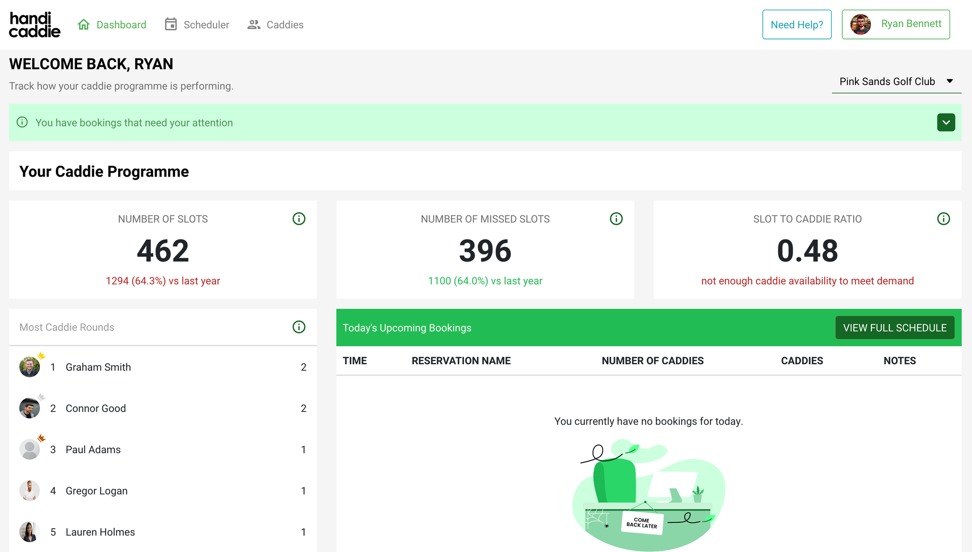Open the Pink Sands Golf Club dropdown
The image size is (972, 552).
[896, 82]
